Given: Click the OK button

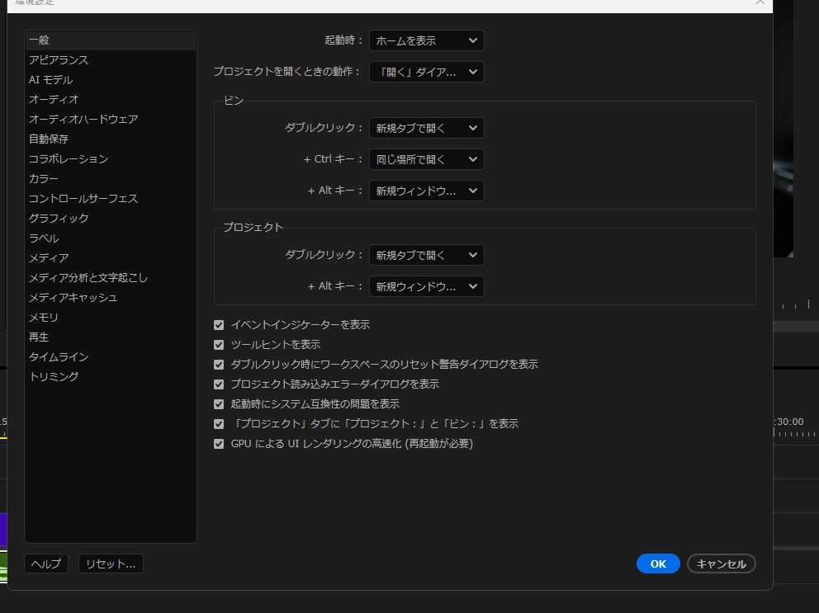Looking at the screenshot, I should [658, 563].
